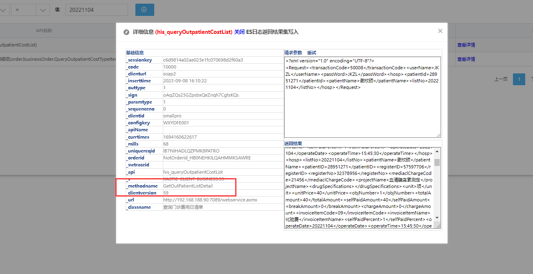
Task: Click the 重试 retry link
Action: [x=312, y=53]
